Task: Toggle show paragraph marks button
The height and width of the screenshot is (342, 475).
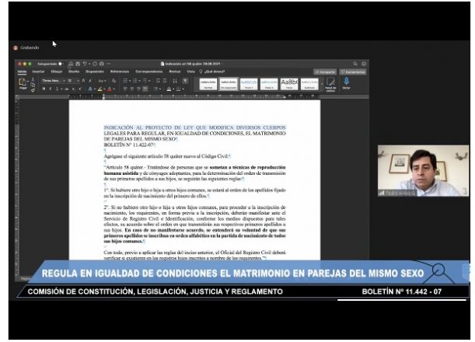Action: tap(185, 81)
